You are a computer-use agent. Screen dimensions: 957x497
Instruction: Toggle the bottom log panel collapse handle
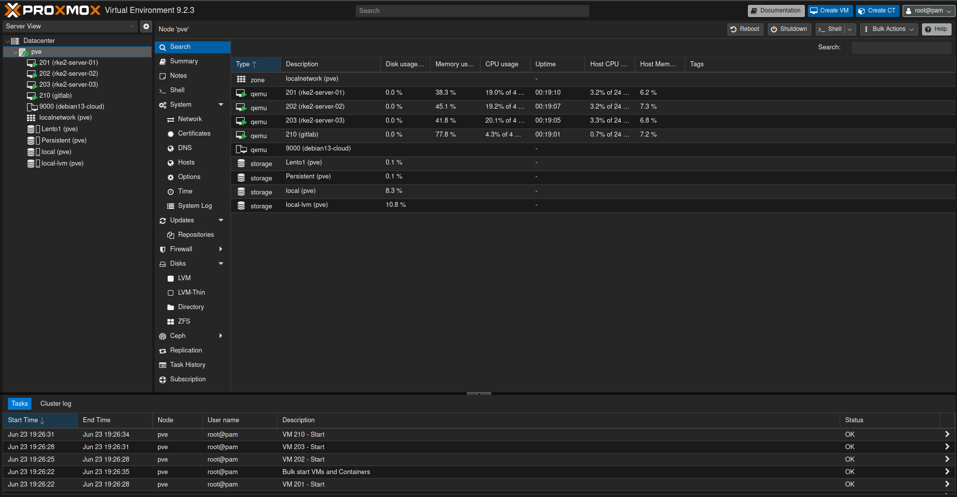coord(479,394)
